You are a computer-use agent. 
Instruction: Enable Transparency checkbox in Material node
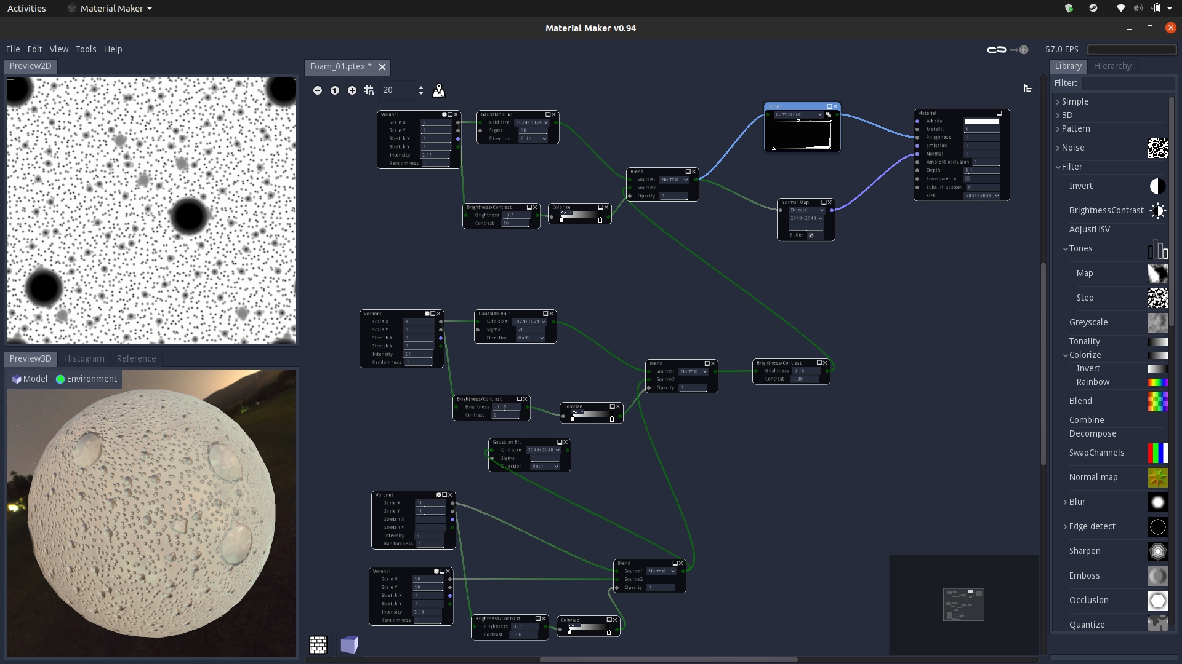(x=967, y=179)
